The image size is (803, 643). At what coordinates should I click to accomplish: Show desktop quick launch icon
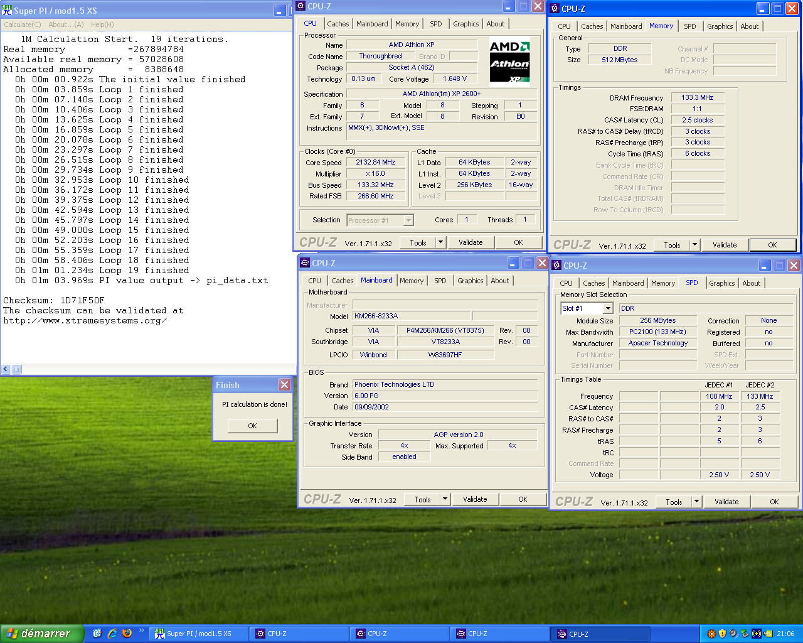pyautogui.click(x=97, y=634)
